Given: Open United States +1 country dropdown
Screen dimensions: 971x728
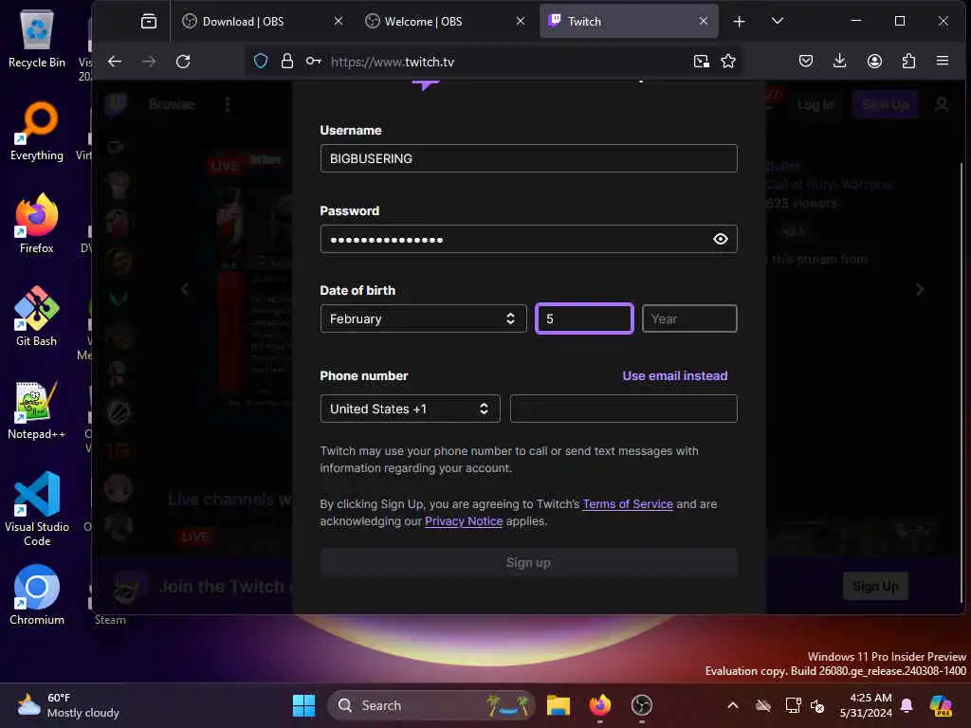Looking at the screenshot, I should [x=410, y=409].
